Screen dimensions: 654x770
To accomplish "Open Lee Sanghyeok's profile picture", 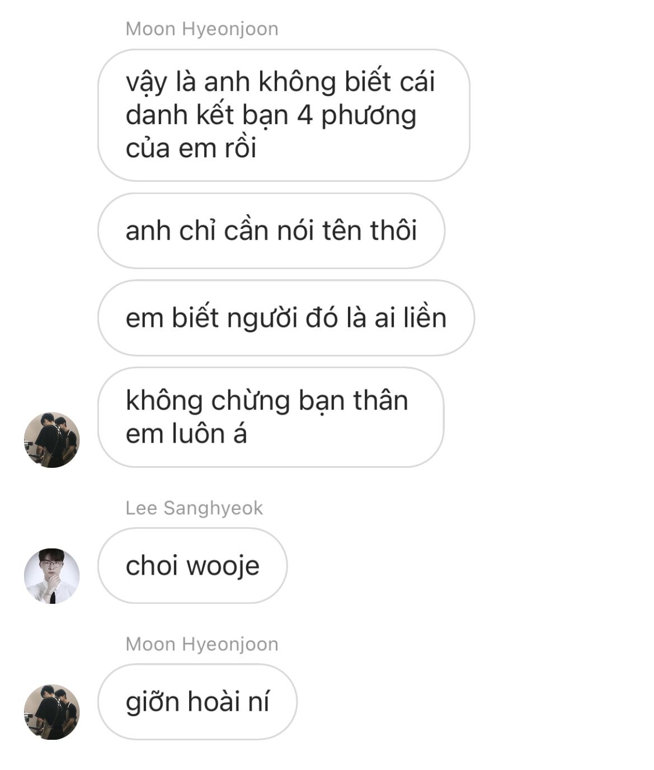I will pos(51,576).
